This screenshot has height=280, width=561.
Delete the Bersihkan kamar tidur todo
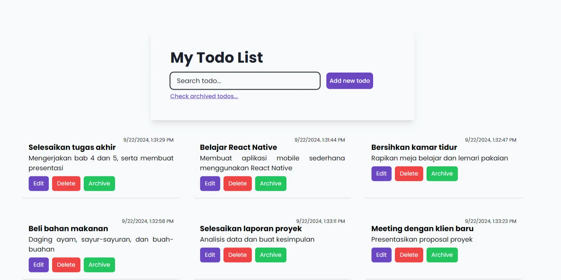[409, 173]
